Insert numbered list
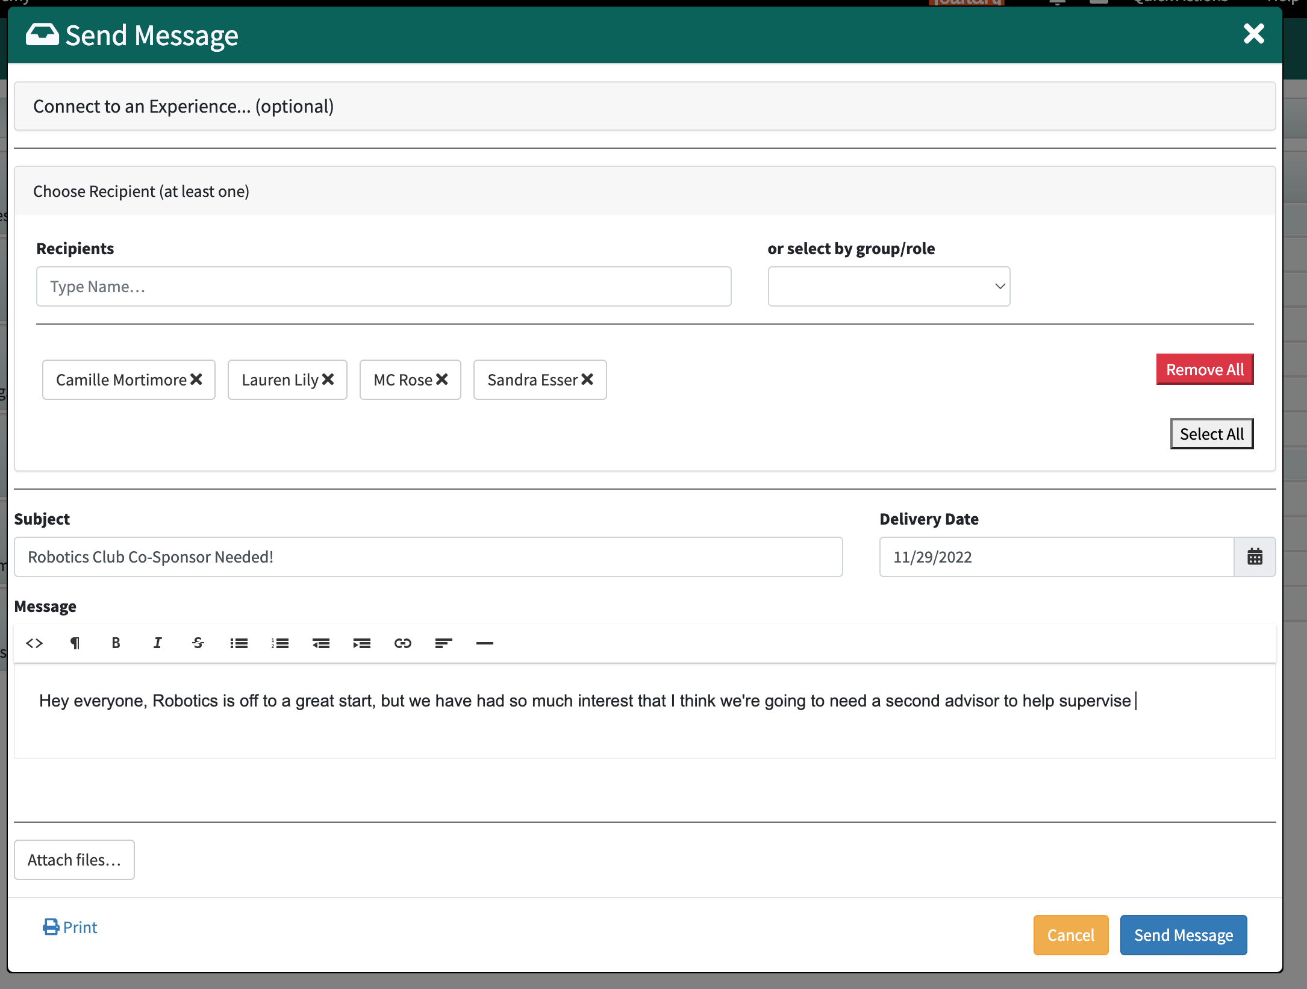Viewport: 1307px width, 989px height. point(280,643)
